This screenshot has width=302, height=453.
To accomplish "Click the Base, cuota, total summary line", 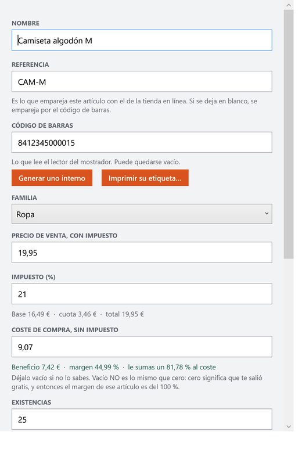I will coord(78,314).
